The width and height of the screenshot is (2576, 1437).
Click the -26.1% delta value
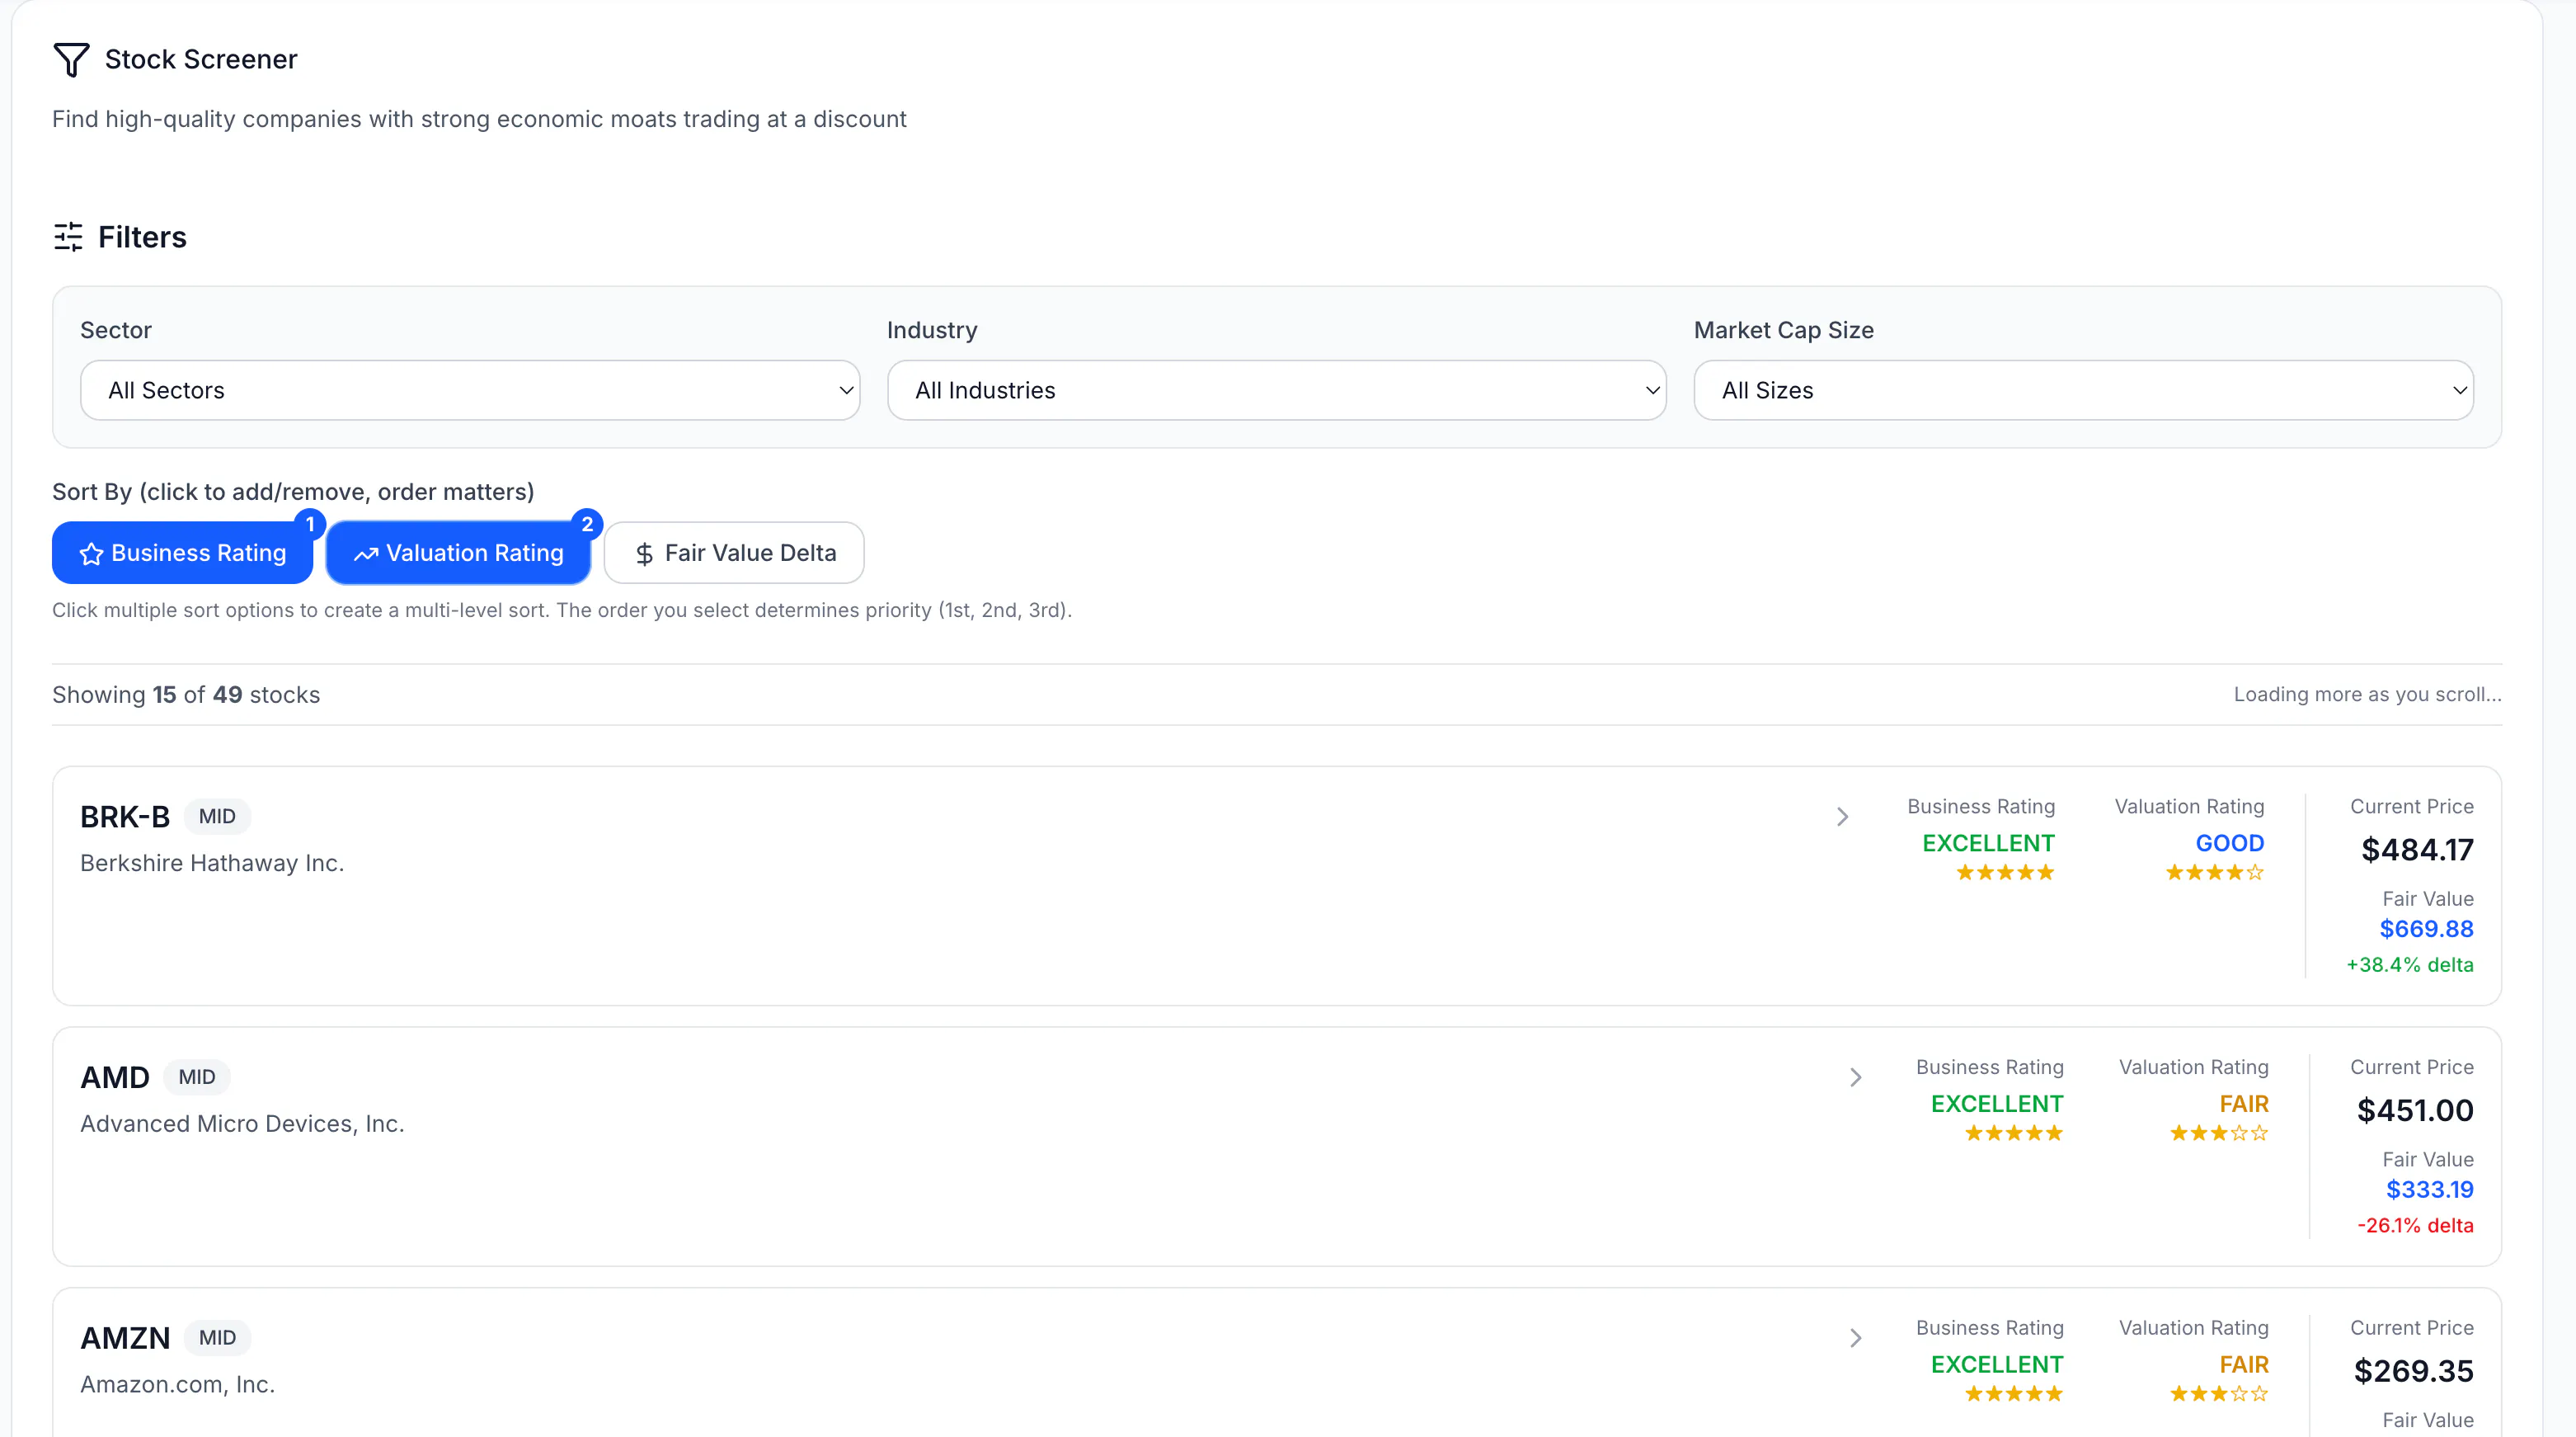point(2416,1226)
